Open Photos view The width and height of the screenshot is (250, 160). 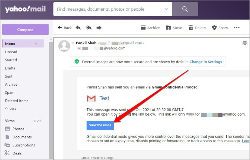14,129
